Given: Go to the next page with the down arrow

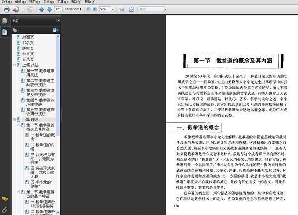Looking at the screenshot, I should [x=49, y=9].
